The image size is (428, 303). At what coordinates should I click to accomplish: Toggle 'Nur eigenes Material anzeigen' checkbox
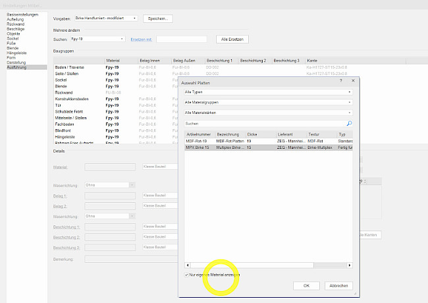[187, 275]
